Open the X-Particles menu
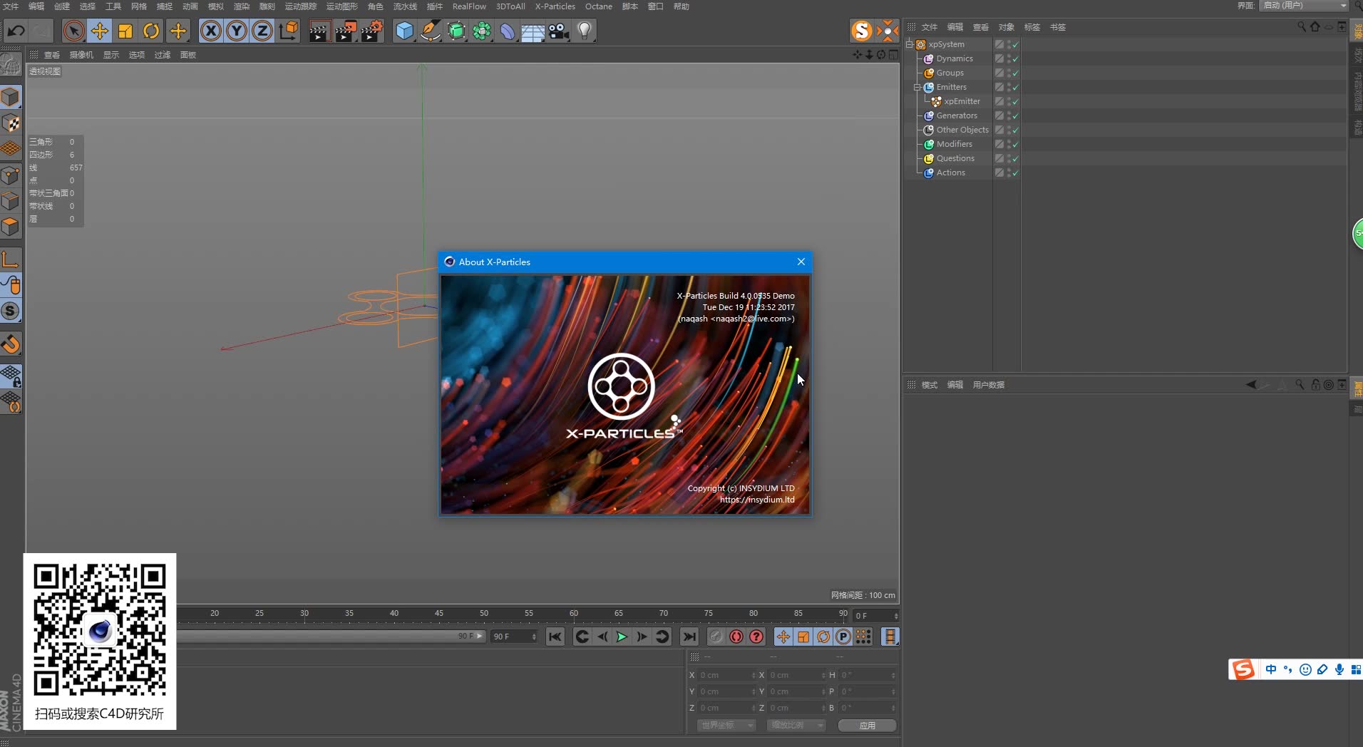 [555, 6]
